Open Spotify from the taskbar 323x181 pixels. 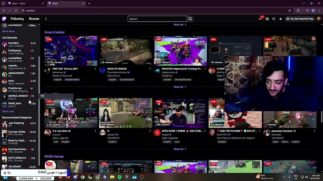click(x=120, y=177)
